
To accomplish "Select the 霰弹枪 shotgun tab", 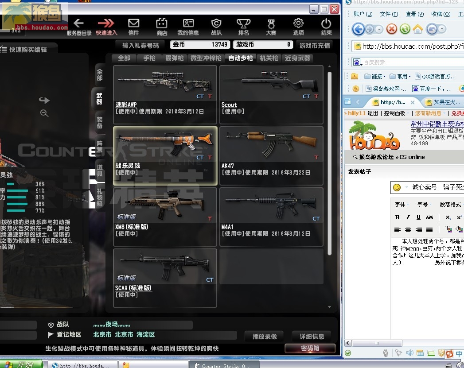I will point(174,58).
